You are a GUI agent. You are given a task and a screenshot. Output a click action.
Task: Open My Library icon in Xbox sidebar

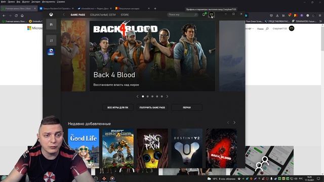pyautogui.click(x=51, y=24)
